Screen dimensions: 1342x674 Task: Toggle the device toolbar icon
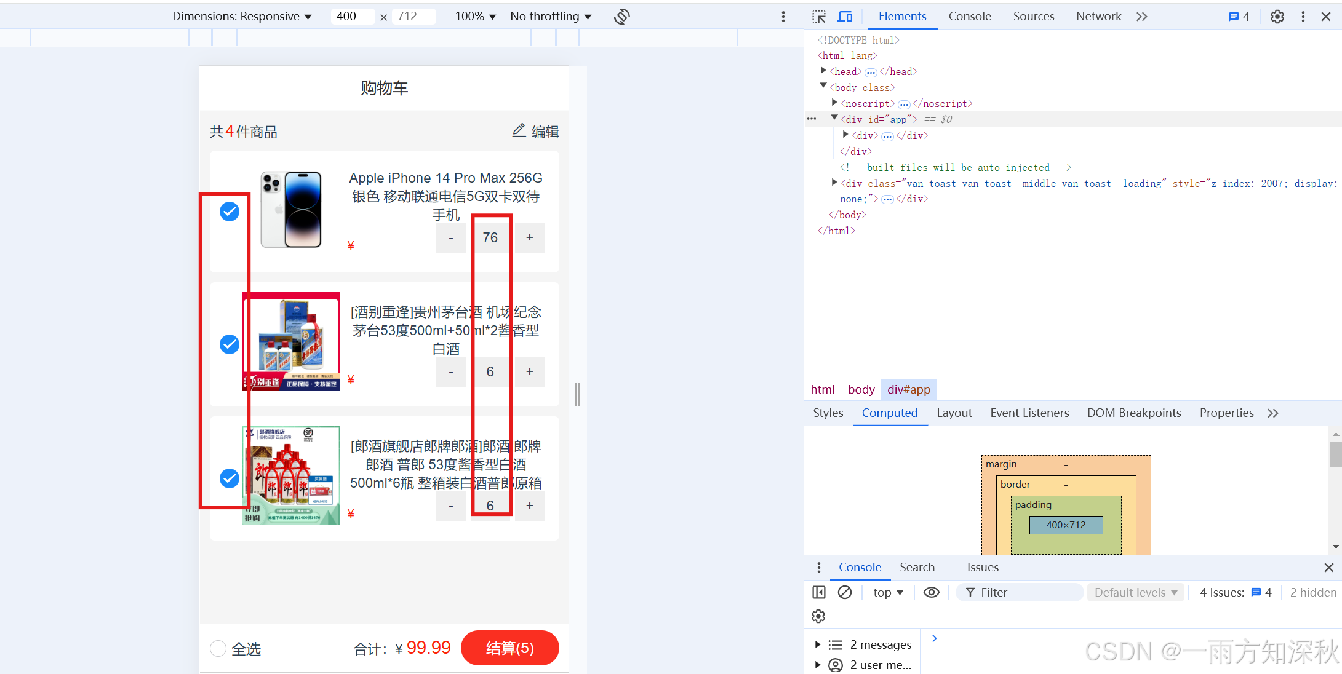coord(845,17)
